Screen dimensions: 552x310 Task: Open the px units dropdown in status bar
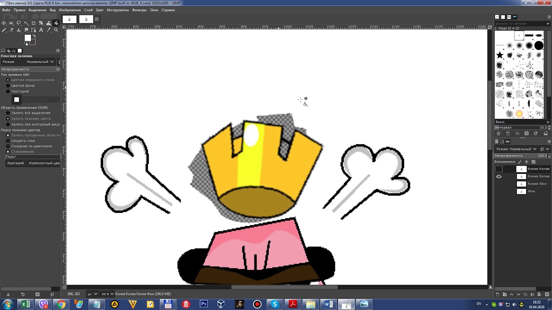92,294
